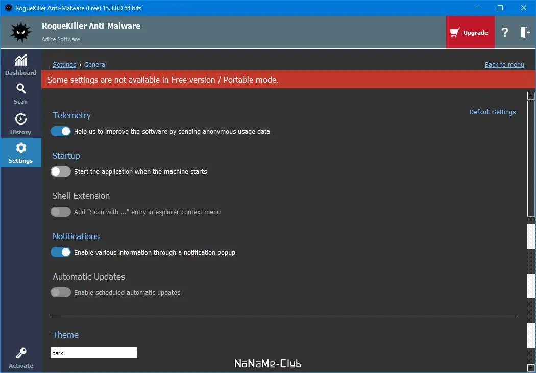Open the History section

click(x=20, y=124)
